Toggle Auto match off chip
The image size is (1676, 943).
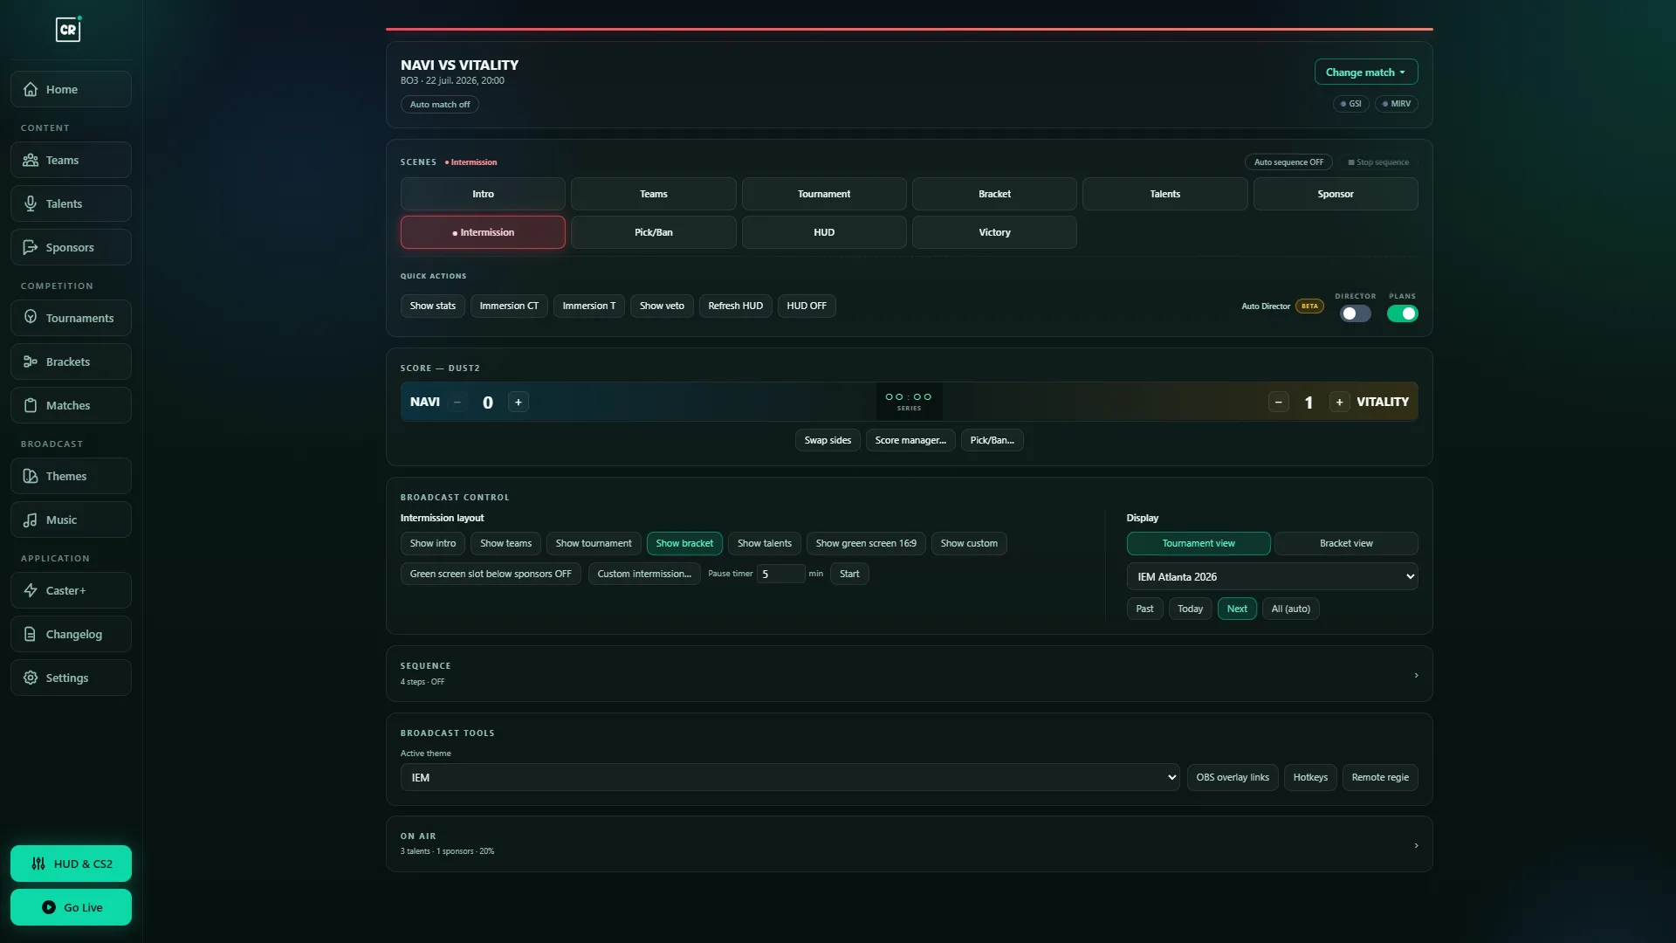(x=440, y=104)
